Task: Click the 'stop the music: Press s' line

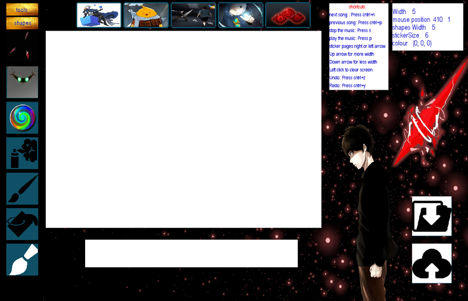Action: pyautogui.click(x=350, y=30)
